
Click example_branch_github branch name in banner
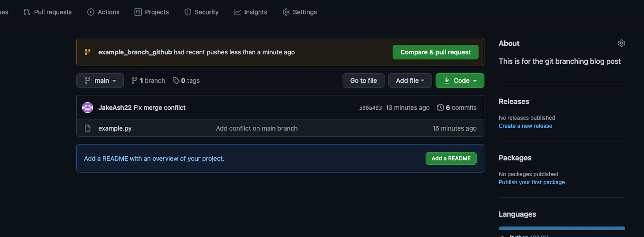[x=135, y=52]
